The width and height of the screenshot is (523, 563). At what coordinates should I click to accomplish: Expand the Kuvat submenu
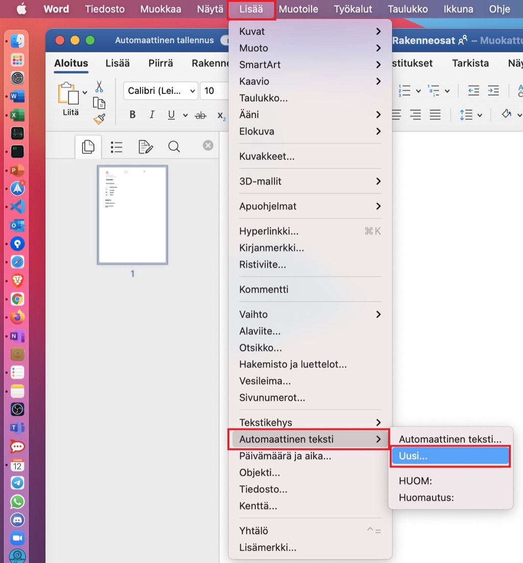tap(310, 32)
